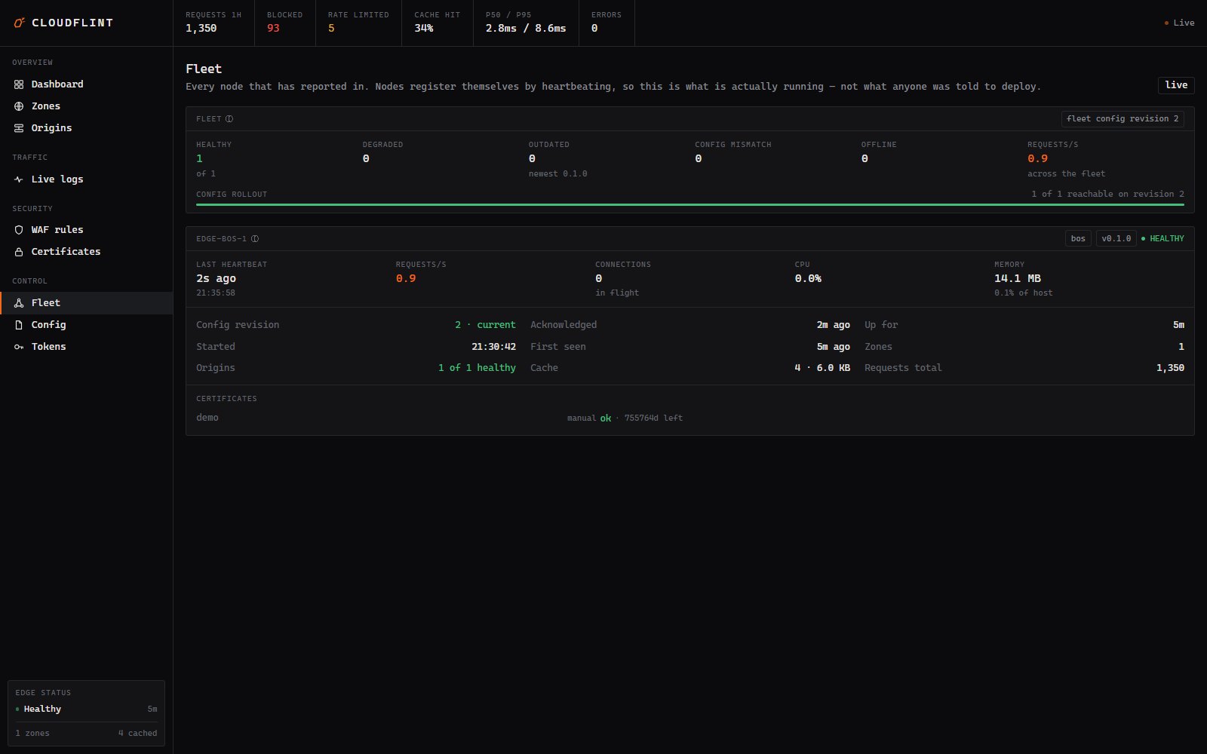Click the config rollout progress bar
Screen dimensions: 1207x754
point(690,204)
